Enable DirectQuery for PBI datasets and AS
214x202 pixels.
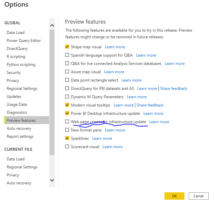[x=67, y=89]
